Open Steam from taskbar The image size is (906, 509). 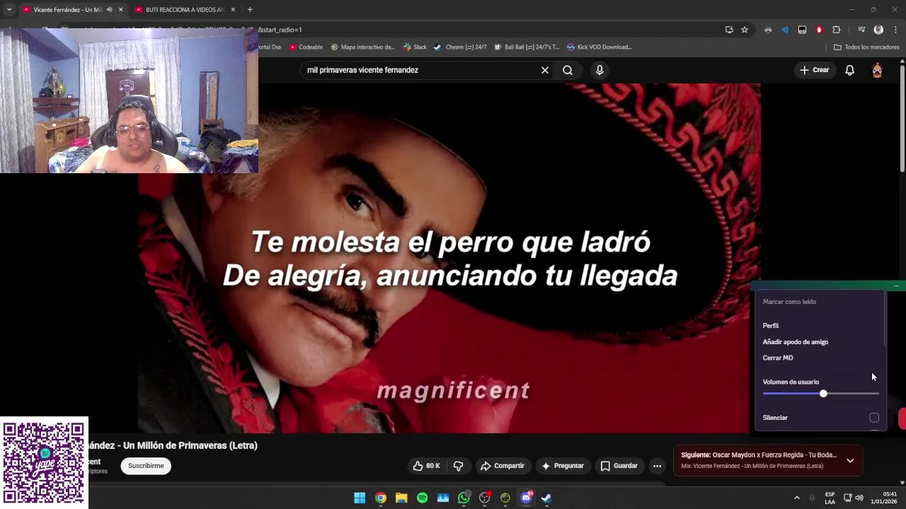(546, 498)
